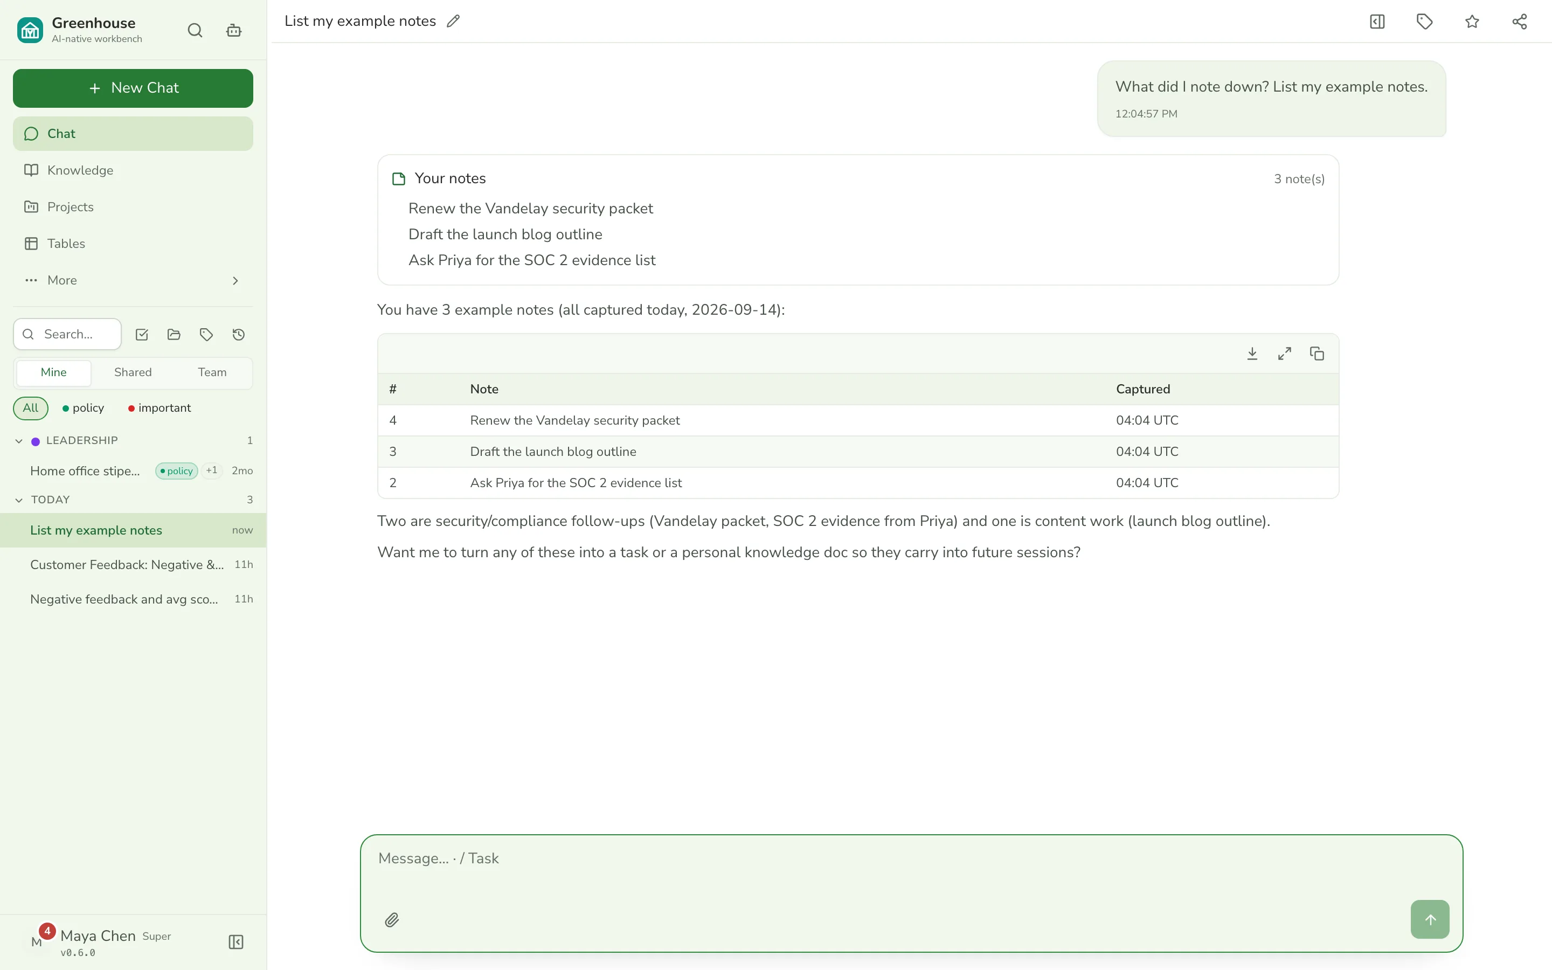Open Customer Feedback: Negative chat

coord(133,565)
